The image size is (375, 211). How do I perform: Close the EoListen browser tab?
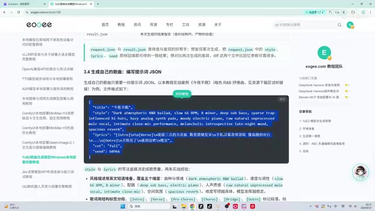[x=45, y=4]
